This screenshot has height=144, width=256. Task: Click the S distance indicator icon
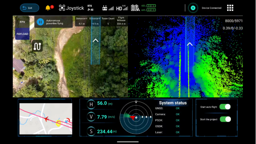click(91, 131)
